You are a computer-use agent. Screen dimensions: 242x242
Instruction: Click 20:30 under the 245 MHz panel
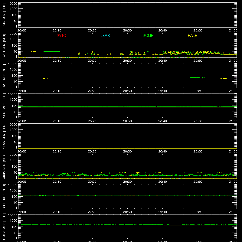point(127,31)
